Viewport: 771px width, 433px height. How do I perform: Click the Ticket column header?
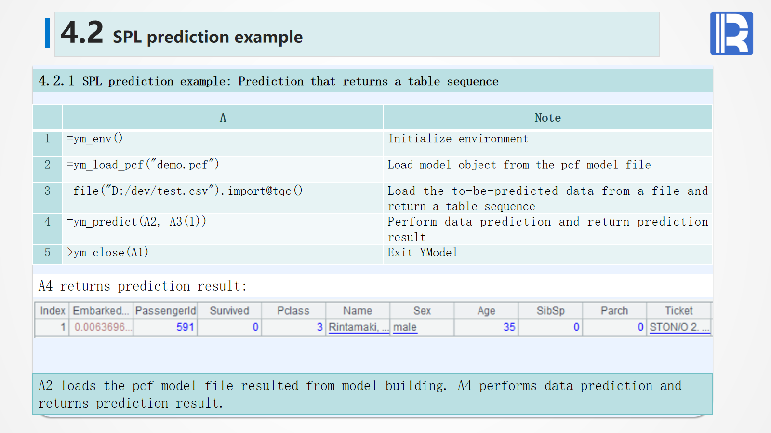click(x=678, y=311)
